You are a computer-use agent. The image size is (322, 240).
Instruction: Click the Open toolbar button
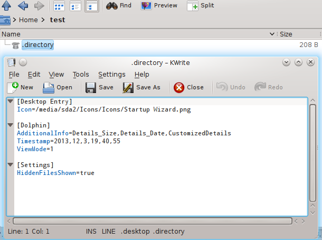(x=58, y=87)
